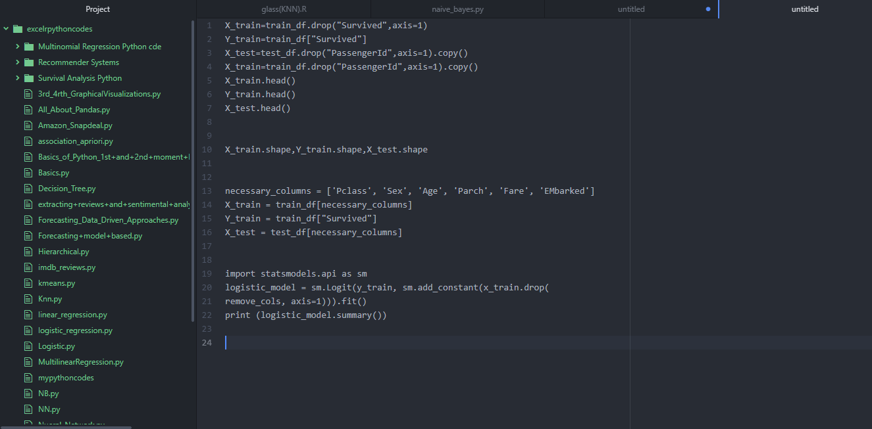Open logistic_regression.py in the project tree
This screenshot has width=872, height=429.
[x=75, y=330]
